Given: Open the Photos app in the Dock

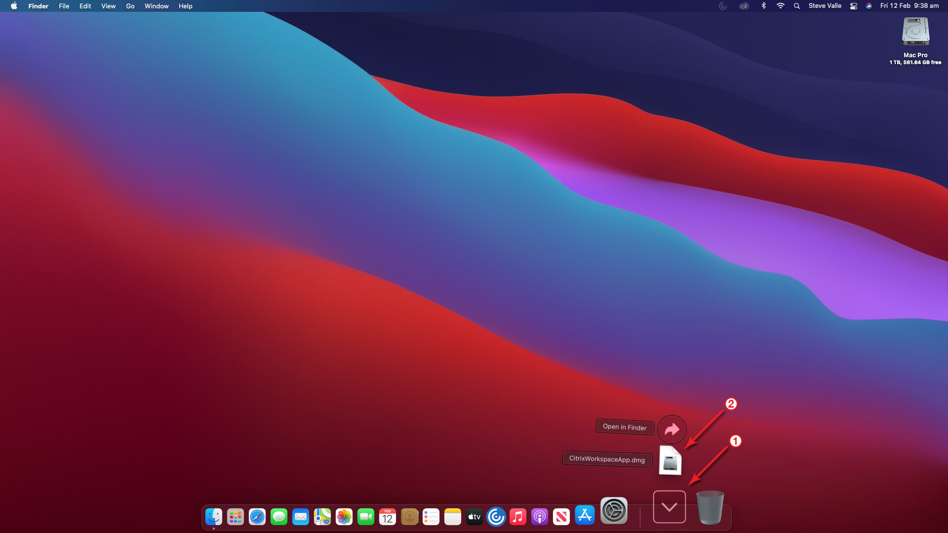Looking at the screenshot, I should pyautogui.click(x=344, y=517).
